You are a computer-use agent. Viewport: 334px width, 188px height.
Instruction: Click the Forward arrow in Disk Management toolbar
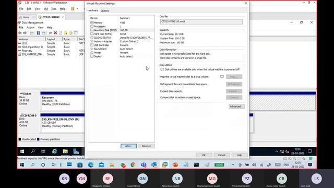point(25,33)
